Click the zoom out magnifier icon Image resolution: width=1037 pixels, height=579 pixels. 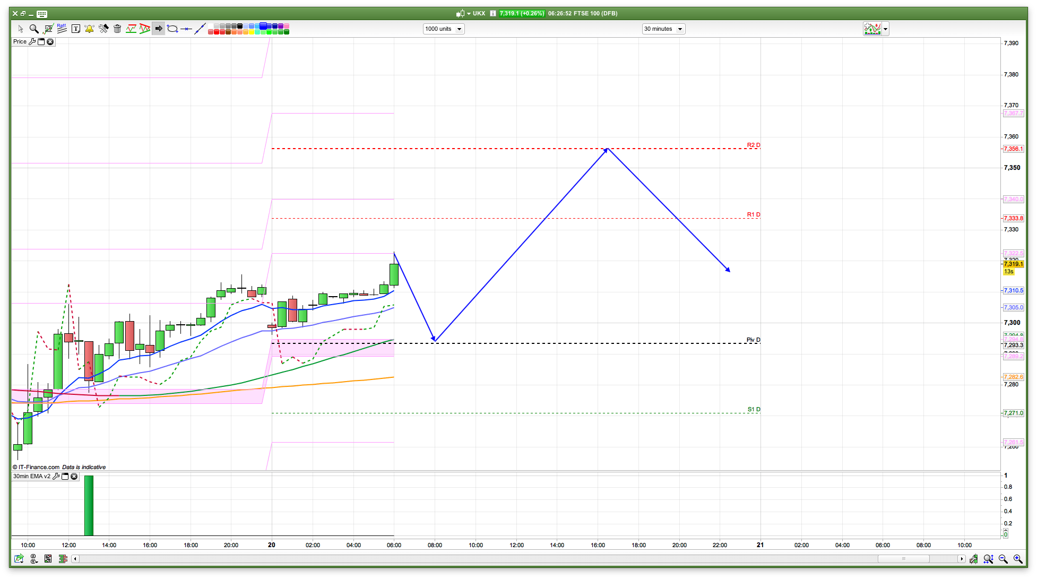(x=1003, y=559)
